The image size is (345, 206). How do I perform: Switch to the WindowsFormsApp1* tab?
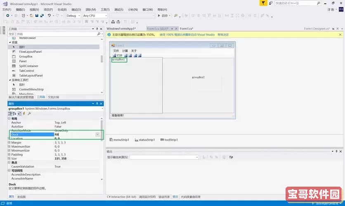[x=121, y=28]
